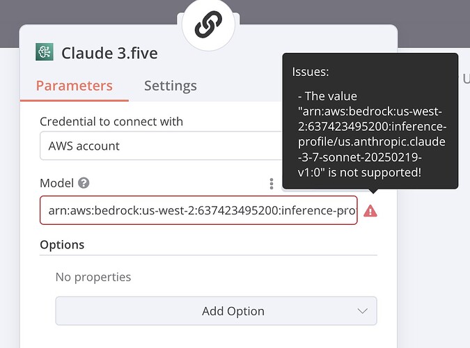Expand the Add Option chevron arrow

362,311
